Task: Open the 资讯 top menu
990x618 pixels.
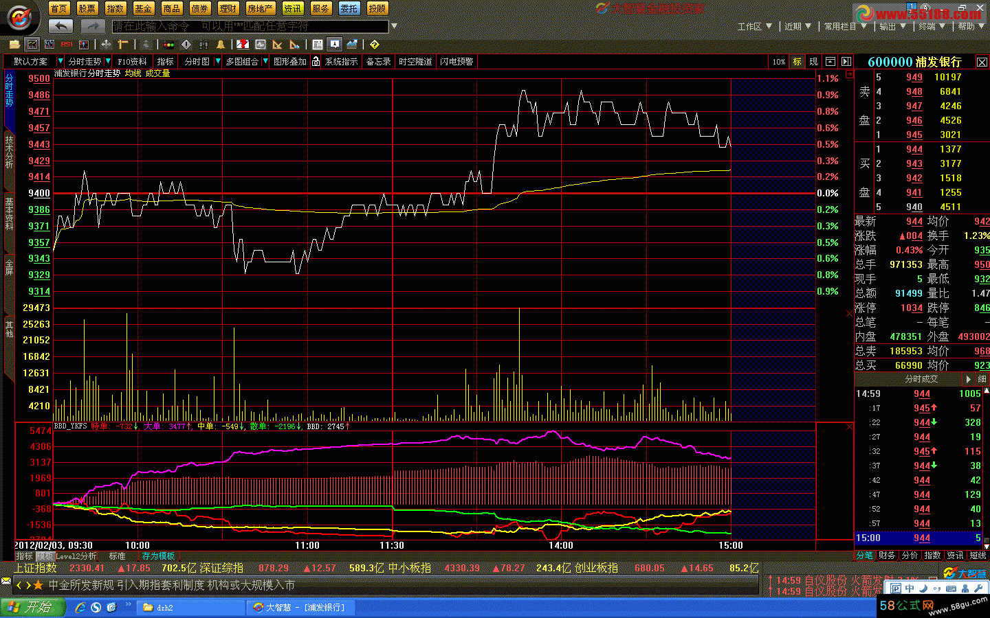Action: [293, 8]
